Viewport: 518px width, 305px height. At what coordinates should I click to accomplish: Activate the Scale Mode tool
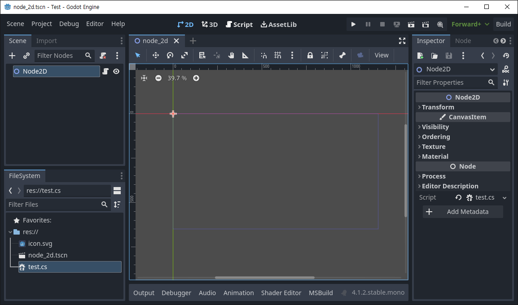point(184,55)
